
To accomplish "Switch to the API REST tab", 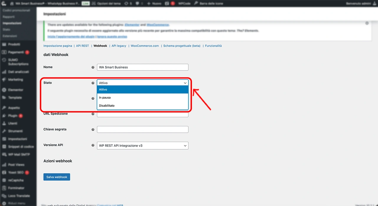I will pyautogui.click(x=82, y=46).
